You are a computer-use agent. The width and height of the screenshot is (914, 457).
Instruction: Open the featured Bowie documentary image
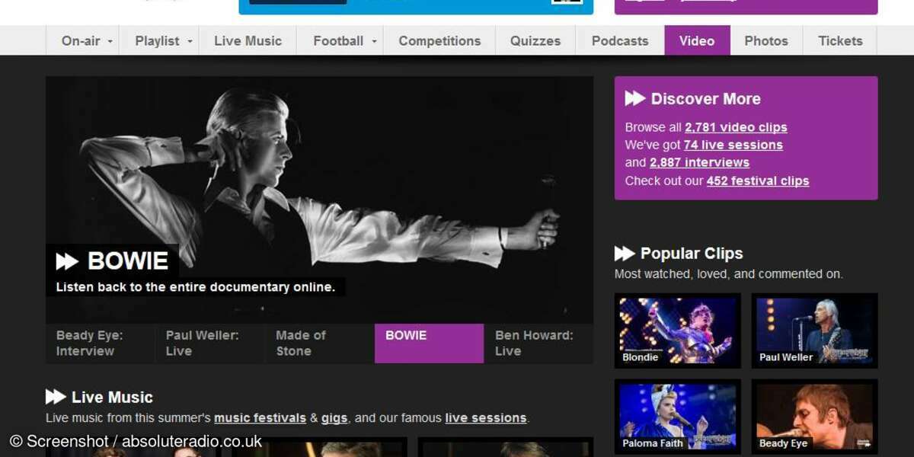pyautogui.click(x=319, y=200)
